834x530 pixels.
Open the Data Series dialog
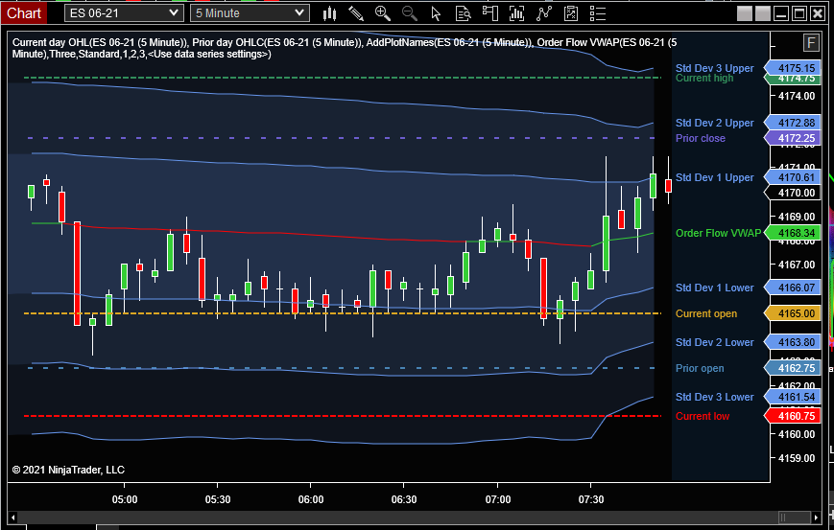point(516,13)
